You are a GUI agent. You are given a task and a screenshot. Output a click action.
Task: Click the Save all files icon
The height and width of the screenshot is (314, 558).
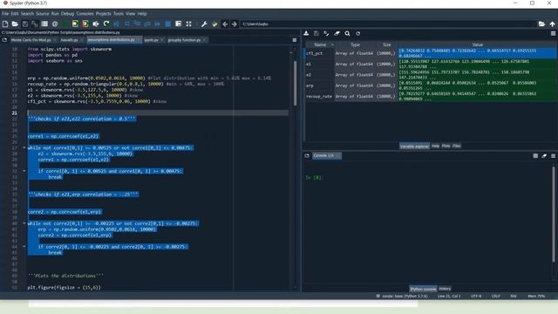pyautogui.click(x=35, y=24)
